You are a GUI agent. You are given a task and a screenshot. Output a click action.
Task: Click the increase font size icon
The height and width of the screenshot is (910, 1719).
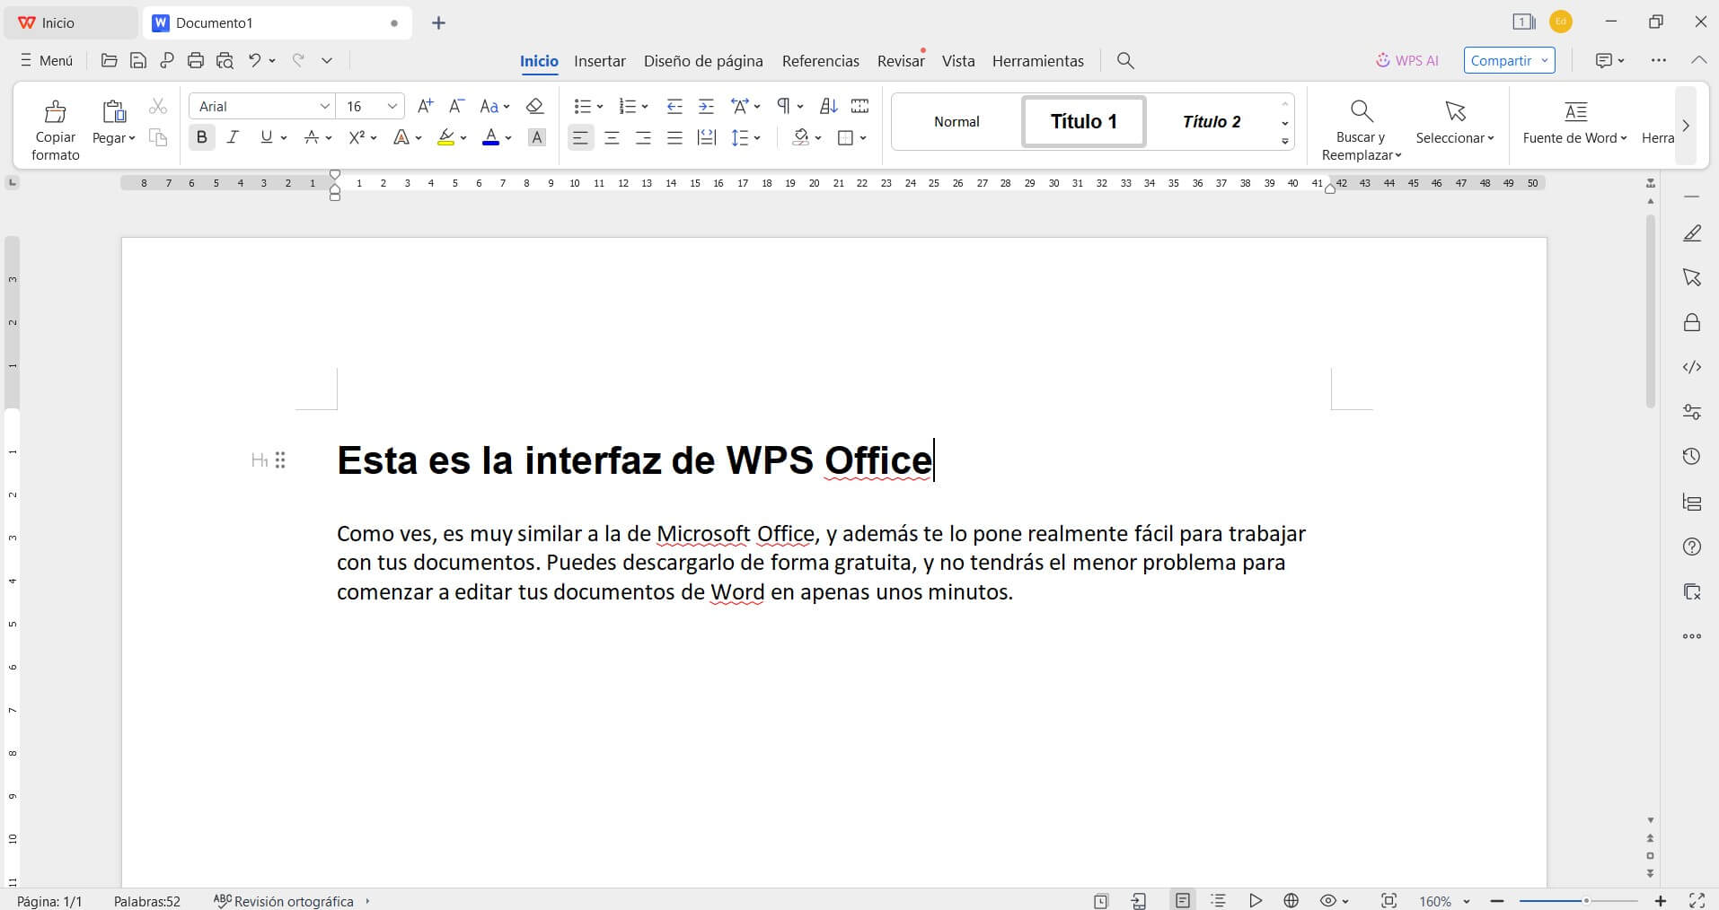426,106
